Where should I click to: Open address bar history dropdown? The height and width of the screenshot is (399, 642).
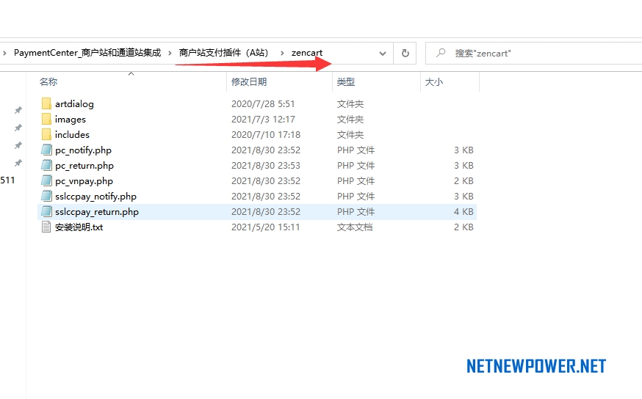click(383, 53)
